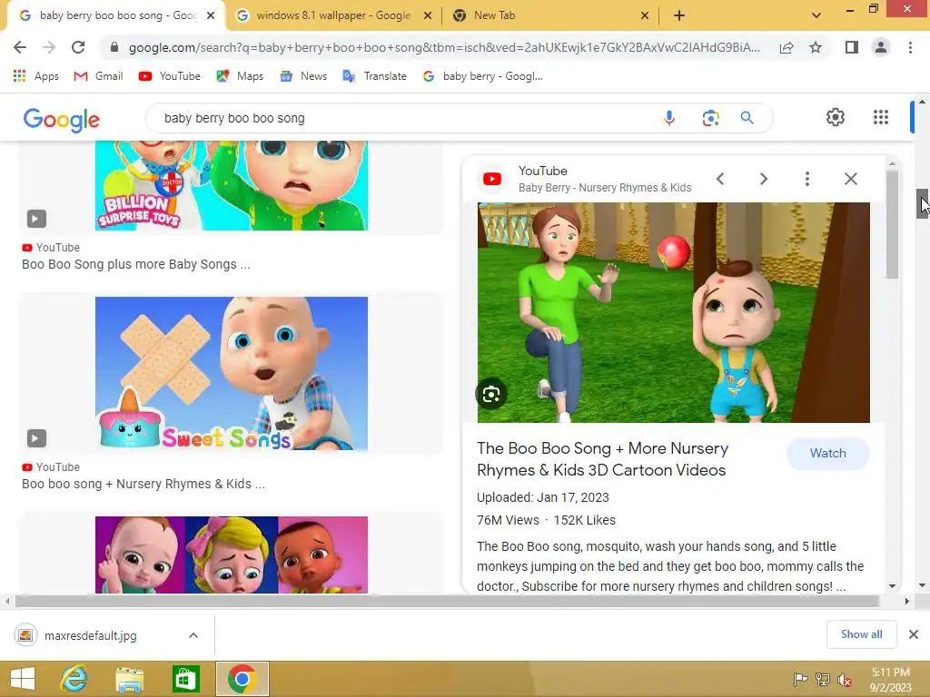Open the maxresdefault.jpg download
930x697 pixels.
point(90,635)
